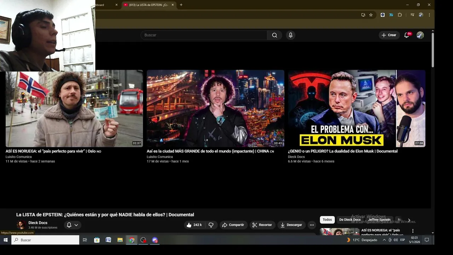
Task: Open YouTube notifications bell with 9+ badge
Action: click(407, 35)
